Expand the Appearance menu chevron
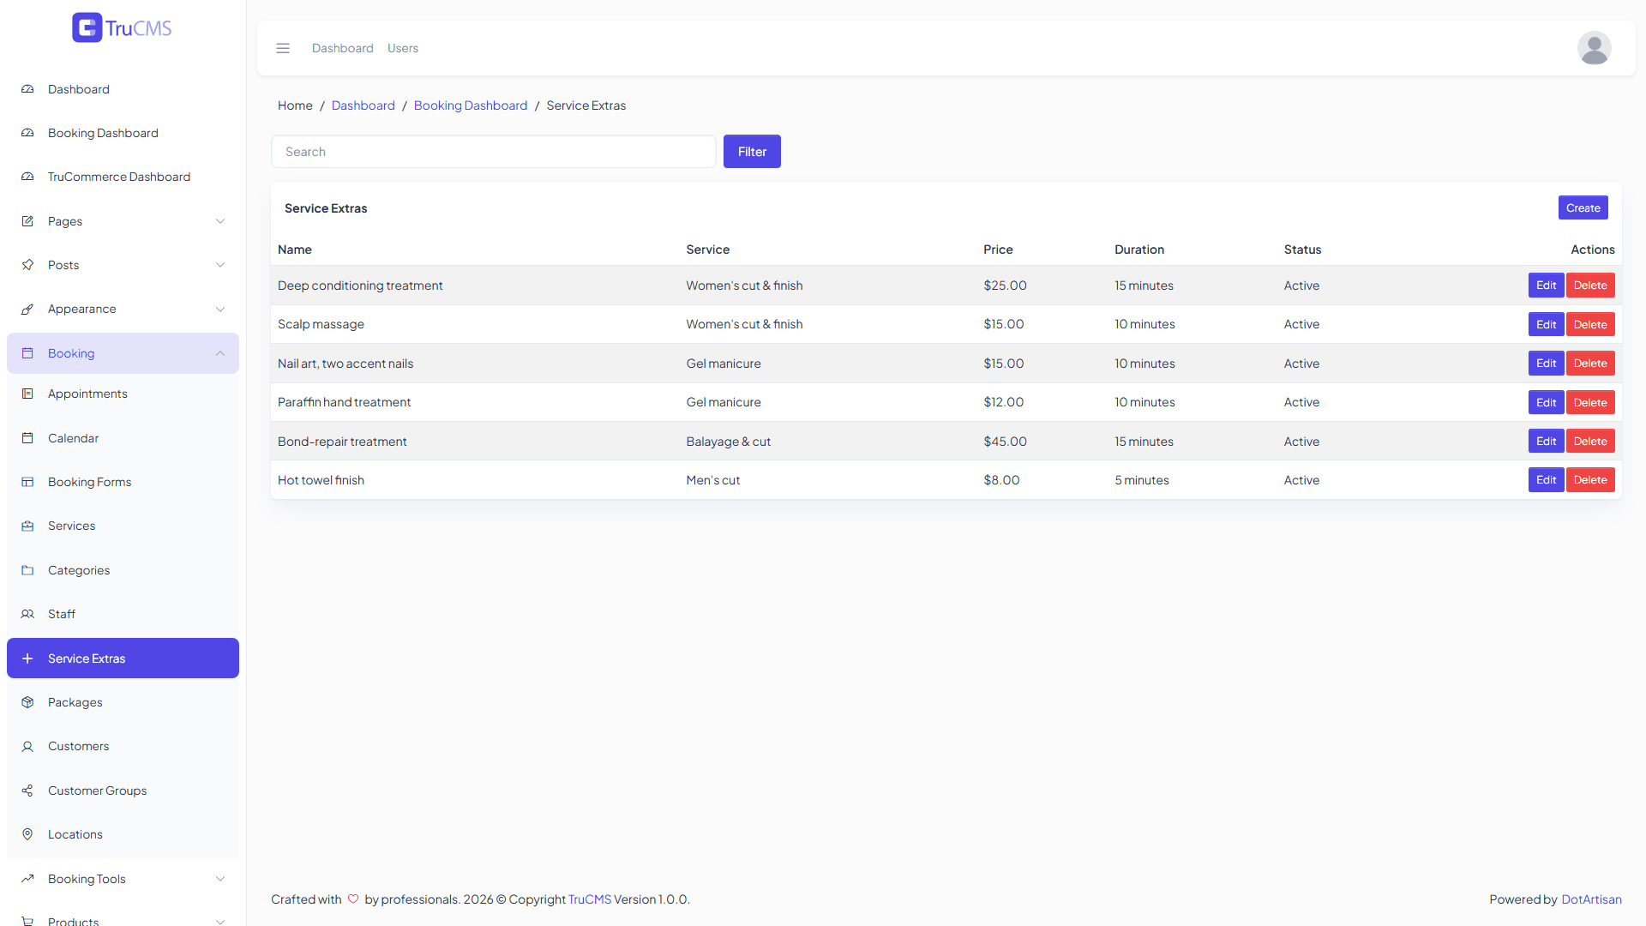The height and width of the screenshot is (926, 1646). (220, 309)
